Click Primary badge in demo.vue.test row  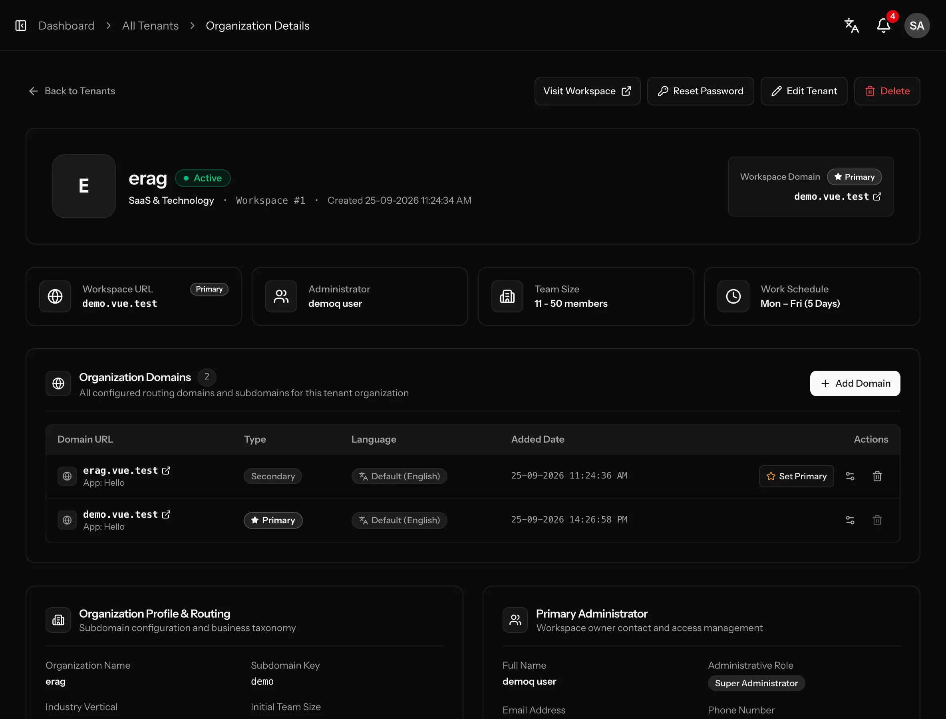pyautogui.click(x=273, y=520)
